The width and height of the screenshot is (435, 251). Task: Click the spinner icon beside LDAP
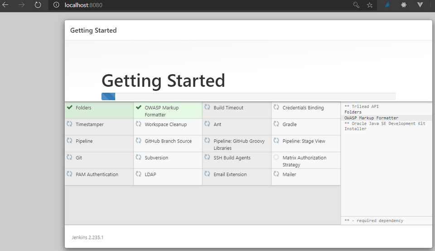[x=139, y=173]
